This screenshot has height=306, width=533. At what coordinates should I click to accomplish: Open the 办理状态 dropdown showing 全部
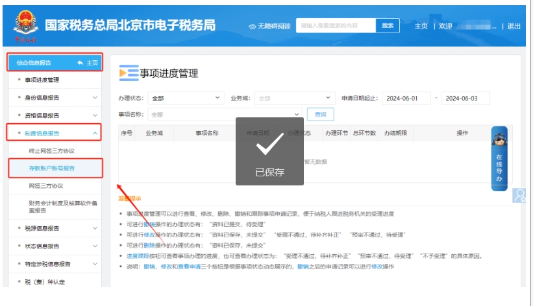click(185, 99)
